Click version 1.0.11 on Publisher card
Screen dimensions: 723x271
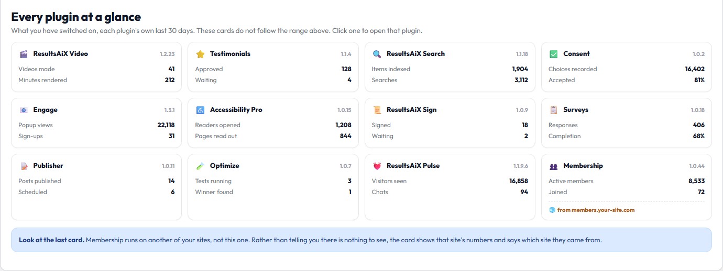point(168,166)
